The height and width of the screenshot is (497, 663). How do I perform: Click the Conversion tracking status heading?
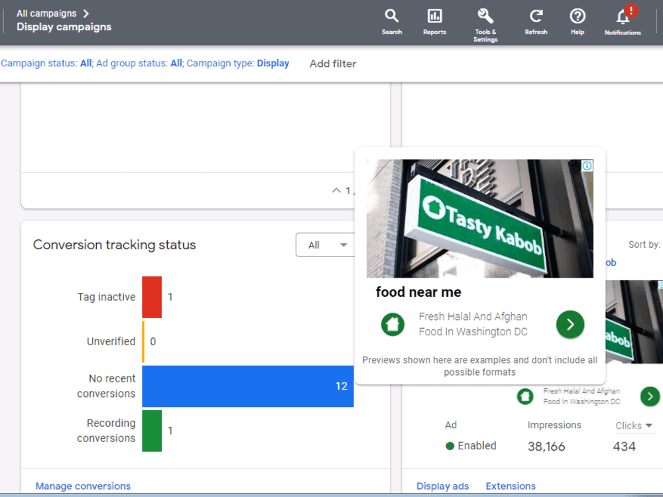click(x=114, y=245)
